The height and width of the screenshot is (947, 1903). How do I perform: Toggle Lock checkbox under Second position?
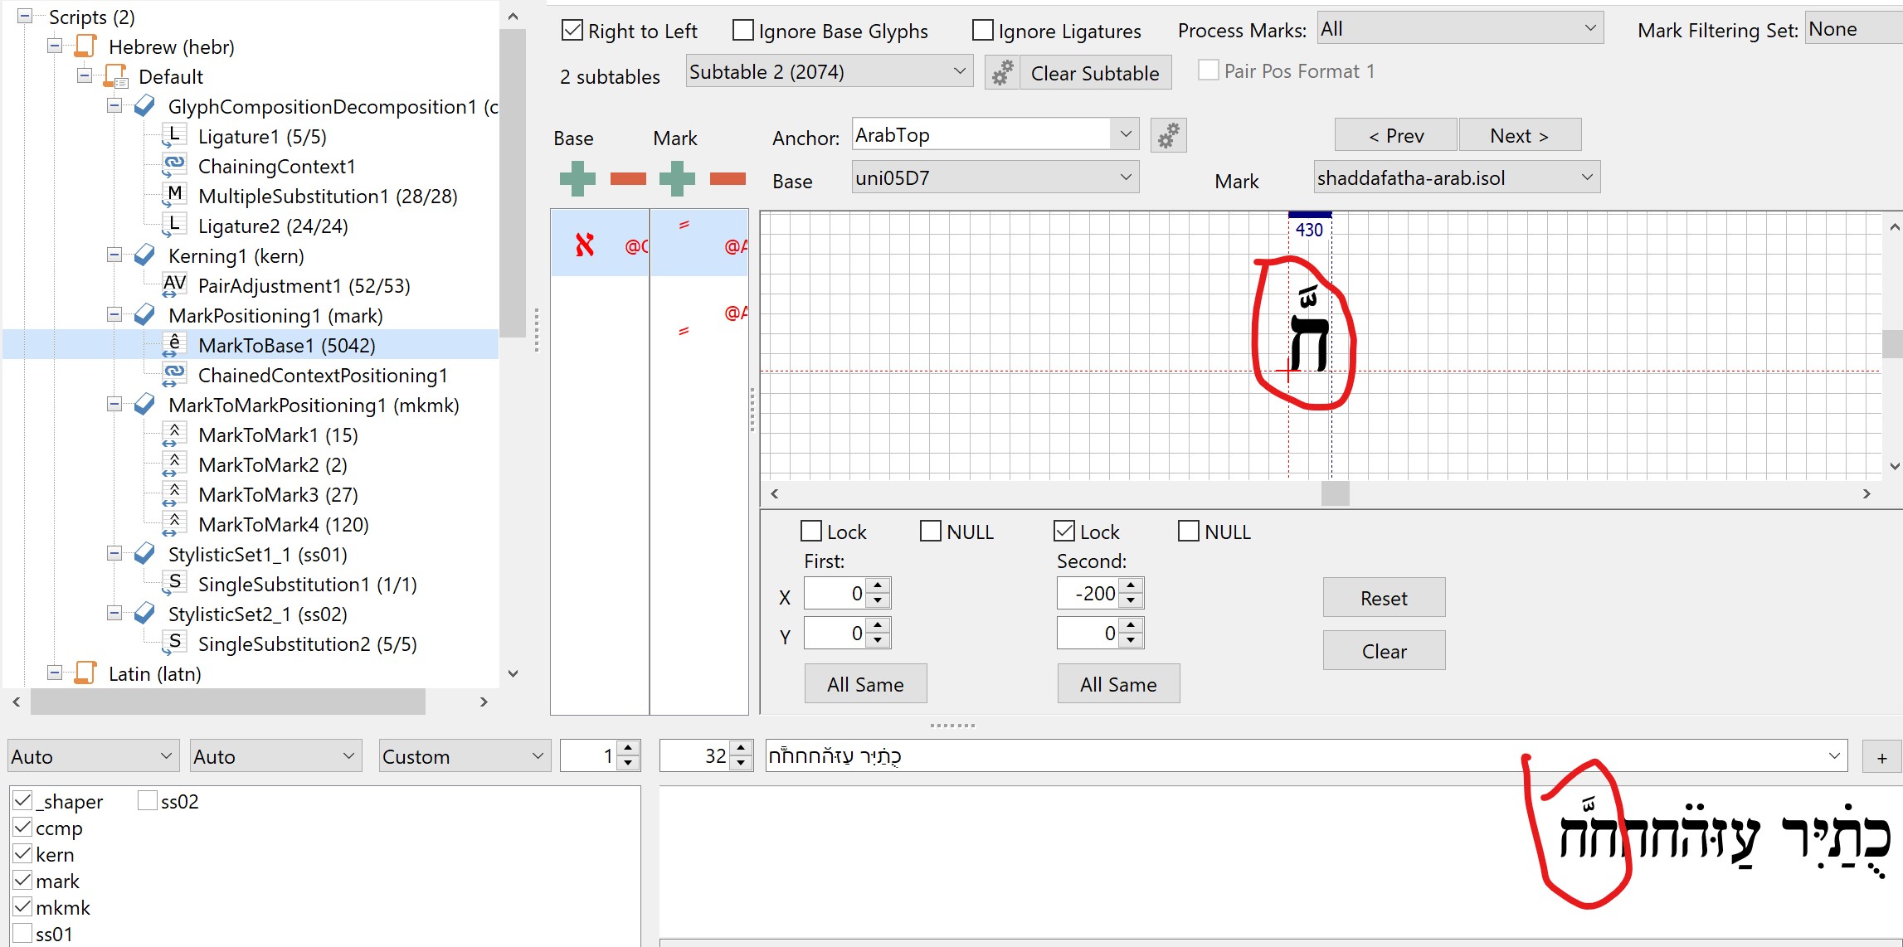[x=1064, y=531]
